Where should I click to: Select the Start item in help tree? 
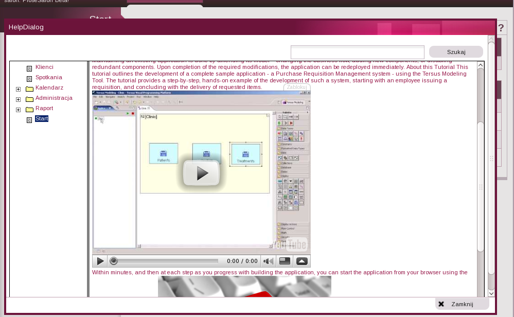click(42, 119)
